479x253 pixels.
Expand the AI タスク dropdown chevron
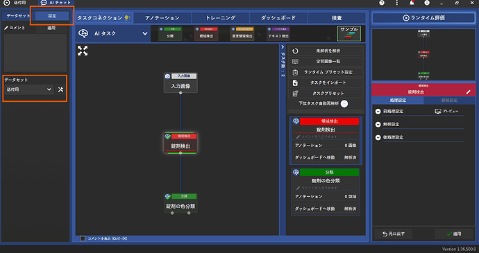coord(145,33)
